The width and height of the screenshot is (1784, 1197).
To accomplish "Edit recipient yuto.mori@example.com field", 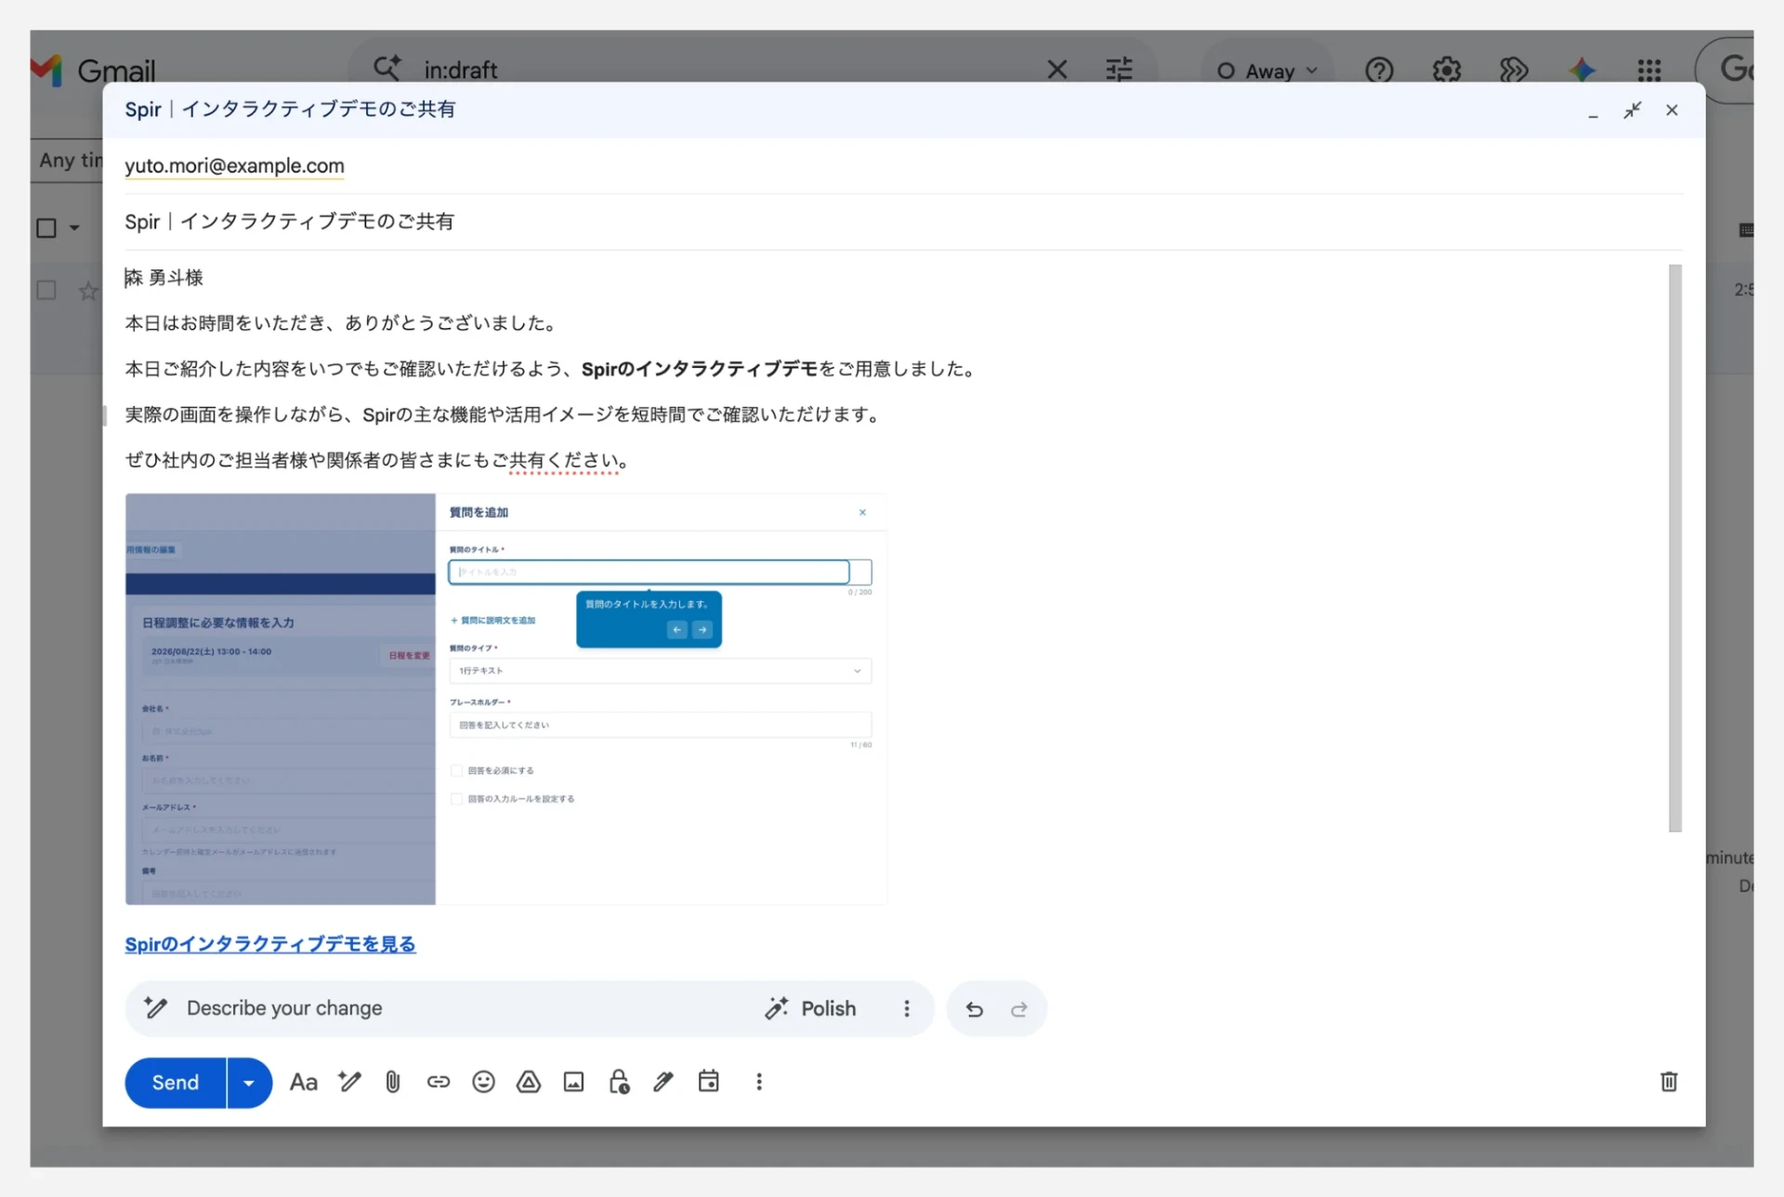I will tap(234, 165).
